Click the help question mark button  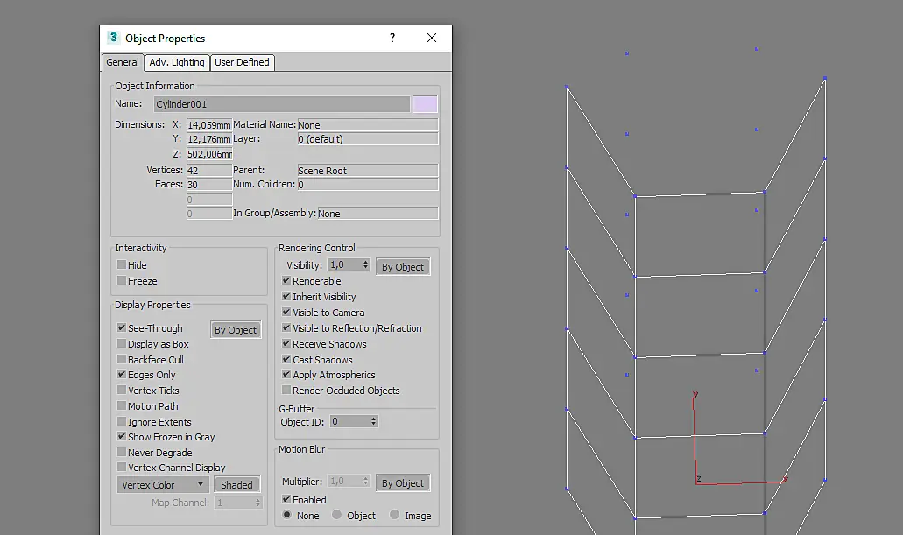(x=392, y=38)
